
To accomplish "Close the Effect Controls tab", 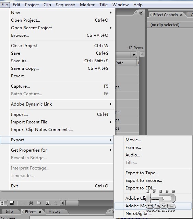I will click(181, 15).
